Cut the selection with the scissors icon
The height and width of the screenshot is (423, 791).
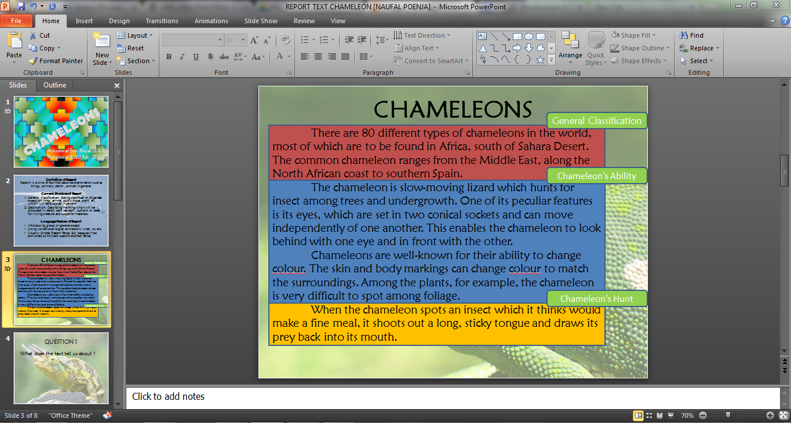(x=33, y=35)
